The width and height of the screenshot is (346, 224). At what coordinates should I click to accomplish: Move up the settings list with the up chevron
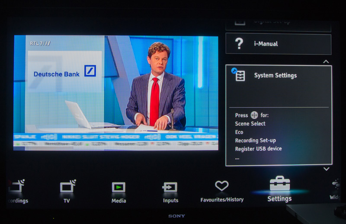(x=326, y=61)
